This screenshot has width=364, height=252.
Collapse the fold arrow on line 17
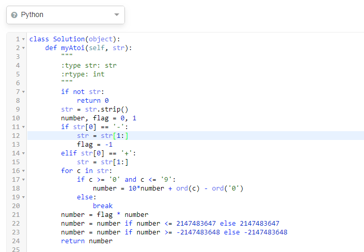[23, 180]
